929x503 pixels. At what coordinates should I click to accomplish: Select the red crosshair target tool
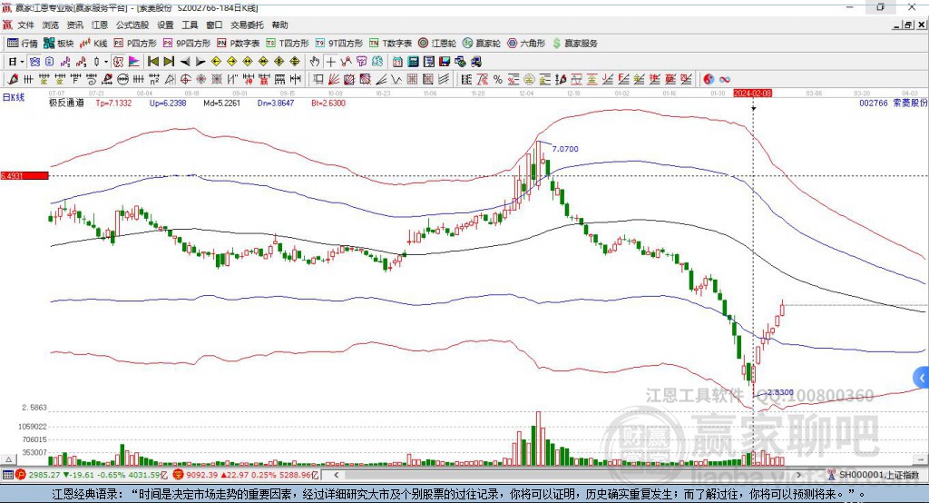(x=185, y=79)
